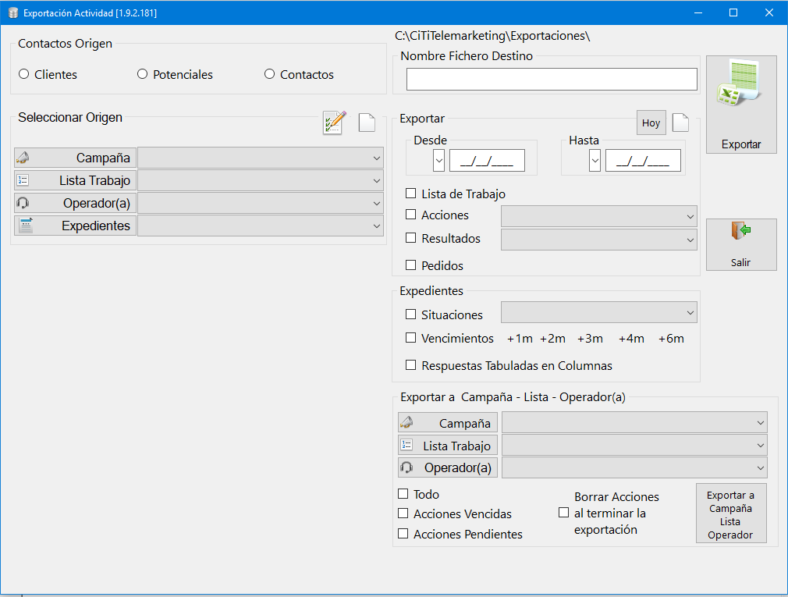Open the Campaña dropdown under Seleccionar Origen
The height and width of the screenshot is (597, 788).
coord(261,158)
